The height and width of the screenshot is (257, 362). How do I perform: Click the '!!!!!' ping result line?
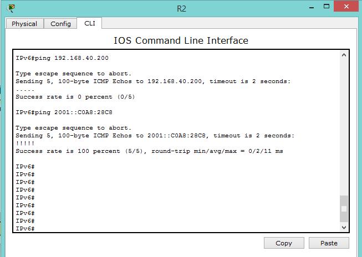click(x=25, y=143)
